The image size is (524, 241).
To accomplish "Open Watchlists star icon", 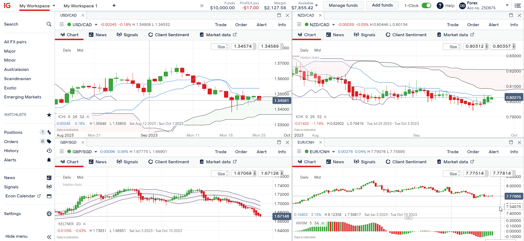I will [49, 115].
